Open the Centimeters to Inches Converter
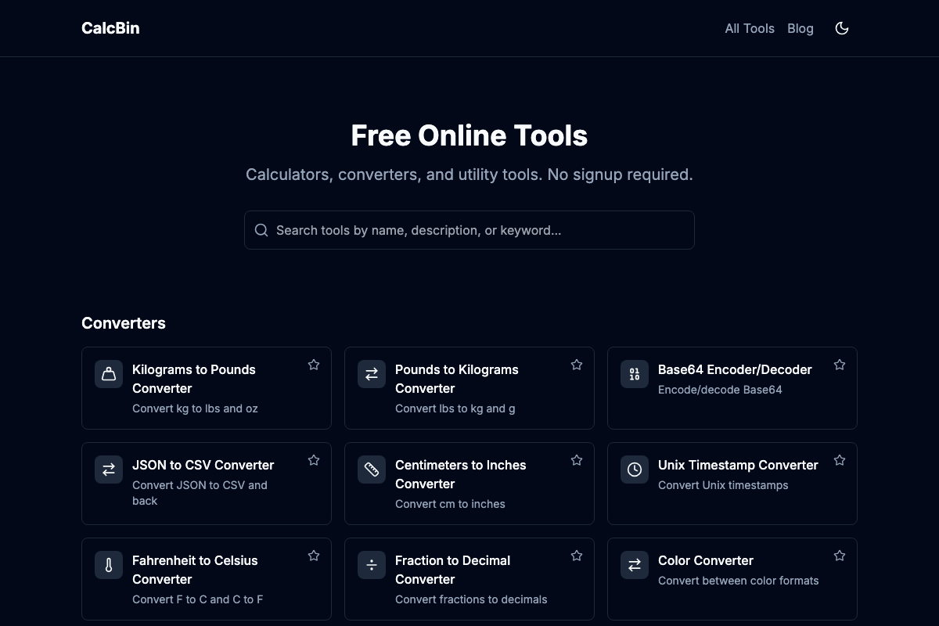 (x=461, y=474)
